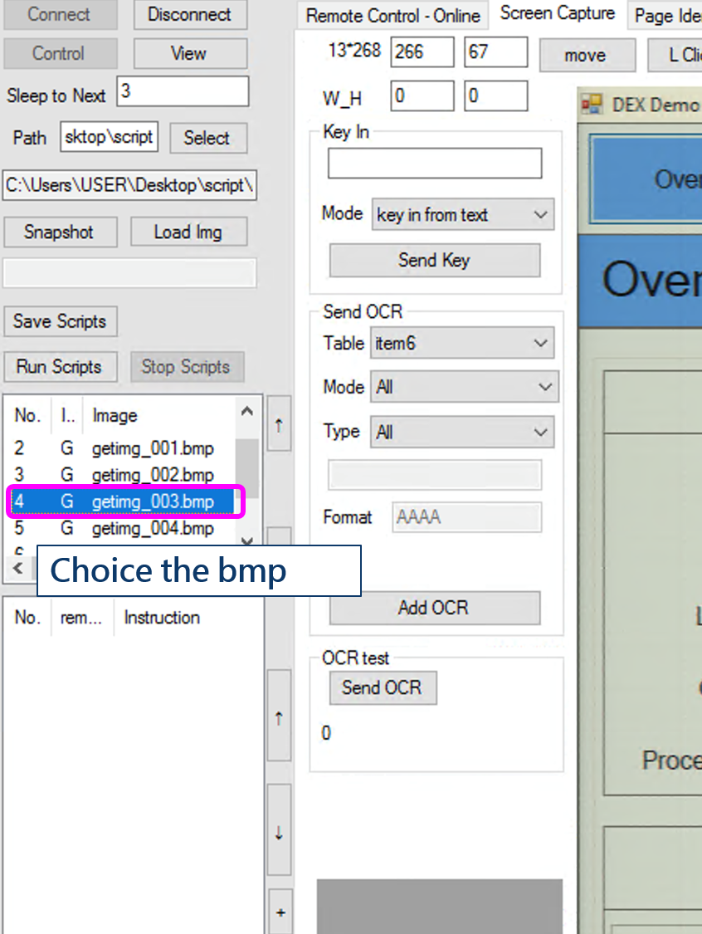Select getimg_001.bmp in the image list

[153, 448]
